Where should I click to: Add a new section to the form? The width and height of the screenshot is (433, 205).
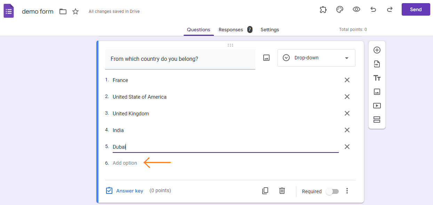pos(377,120)
